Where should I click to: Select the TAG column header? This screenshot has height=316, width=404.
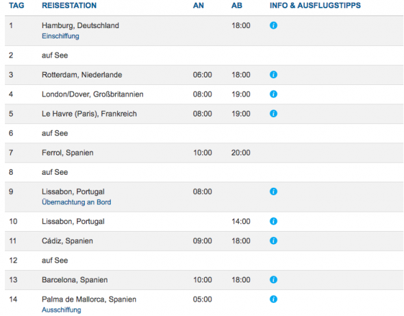click(16, 5)
